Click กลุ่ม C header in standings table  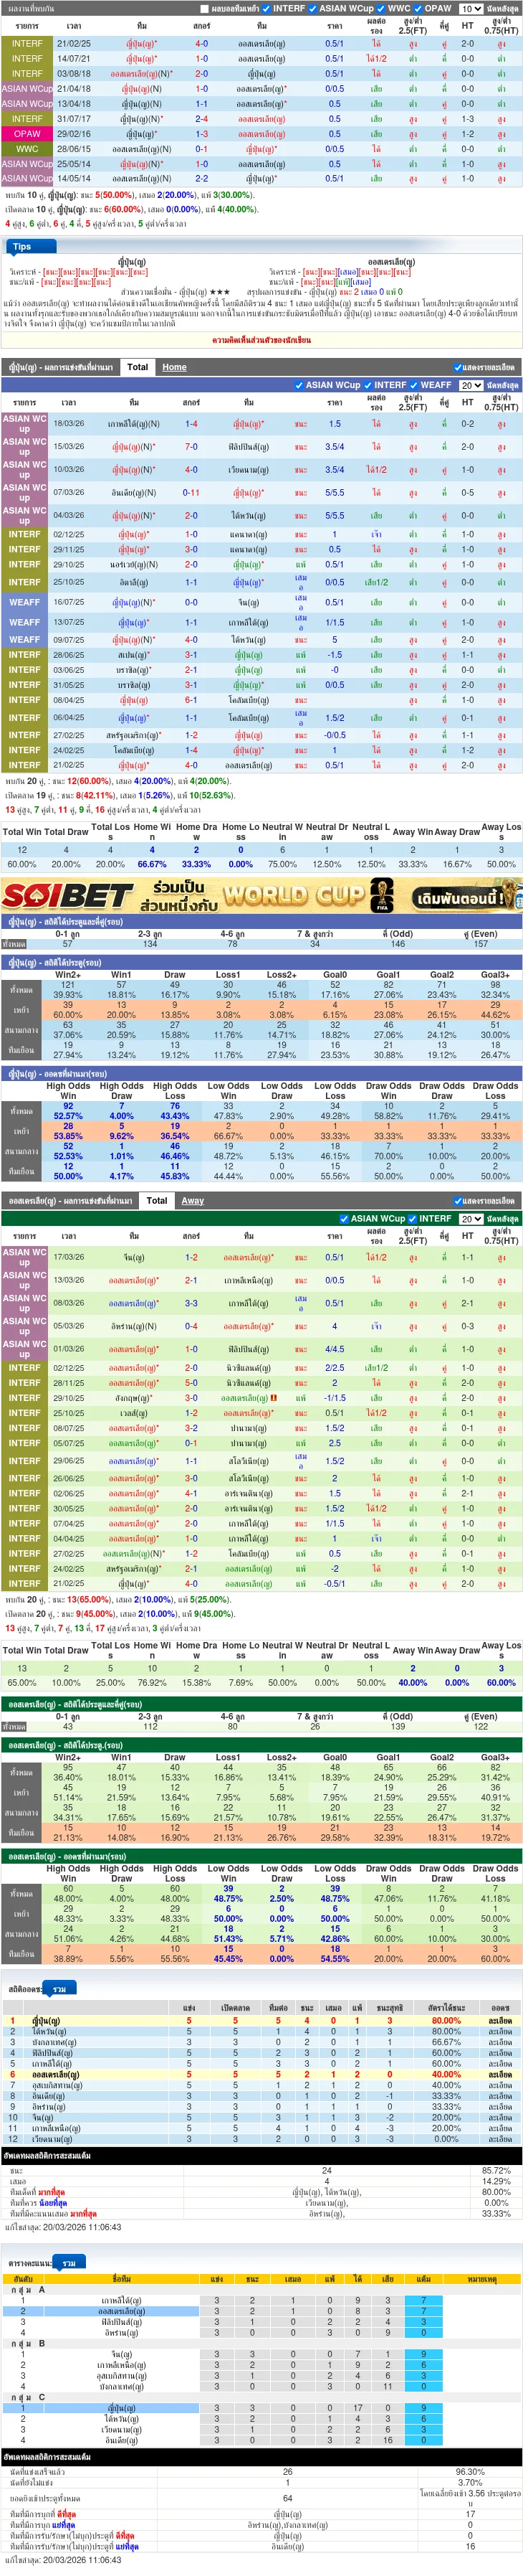(29, 2397)
